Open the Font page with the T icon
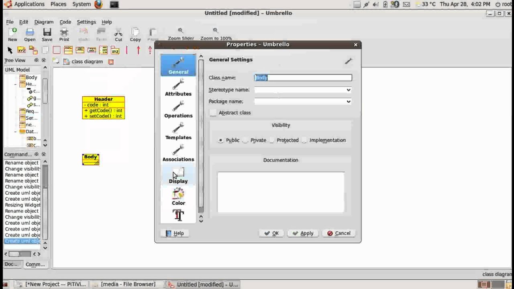This screenshot has width=514, height=289. [178, 216]
